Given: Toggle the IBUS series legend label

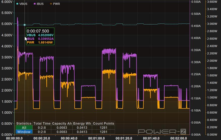Looking at the screenshot, I should click(x=40, y=4).
